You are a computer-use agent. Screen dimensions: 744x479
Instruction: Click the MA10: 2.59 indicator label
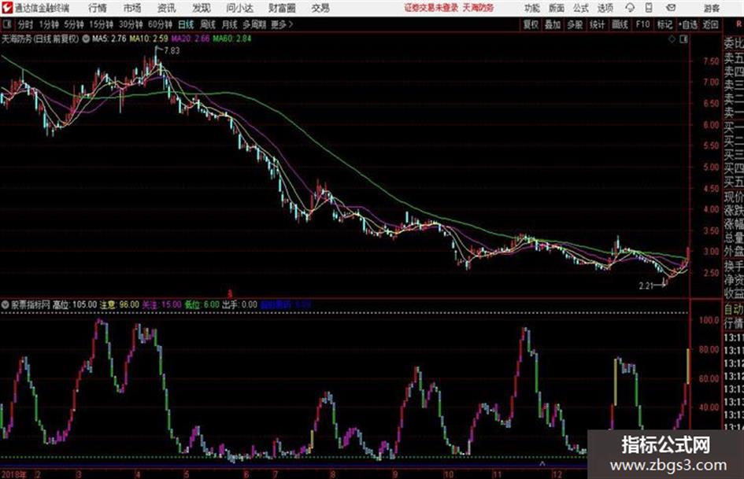(149, 39)
